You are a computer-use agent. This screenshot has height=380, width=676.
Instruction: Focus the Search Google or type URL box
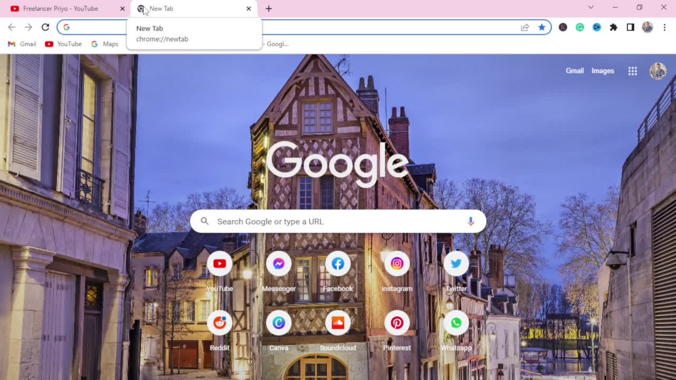[x=338, y=222]
